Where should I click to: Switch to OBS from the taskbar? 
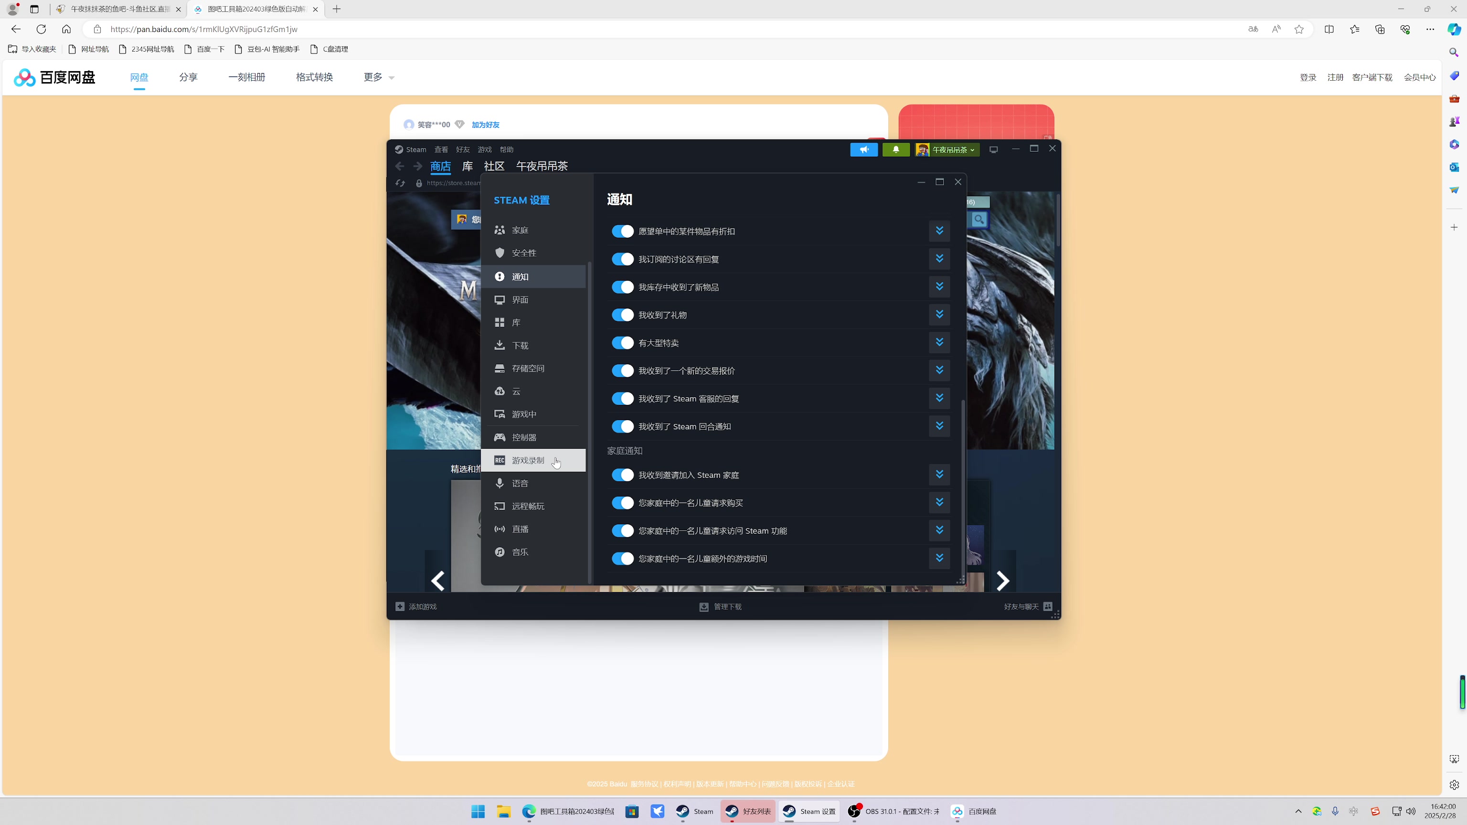893,811
